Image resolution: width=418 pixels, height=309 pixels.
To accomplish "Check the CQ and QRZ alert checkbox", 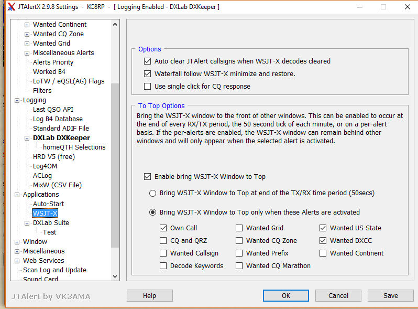I will [163, 240].
